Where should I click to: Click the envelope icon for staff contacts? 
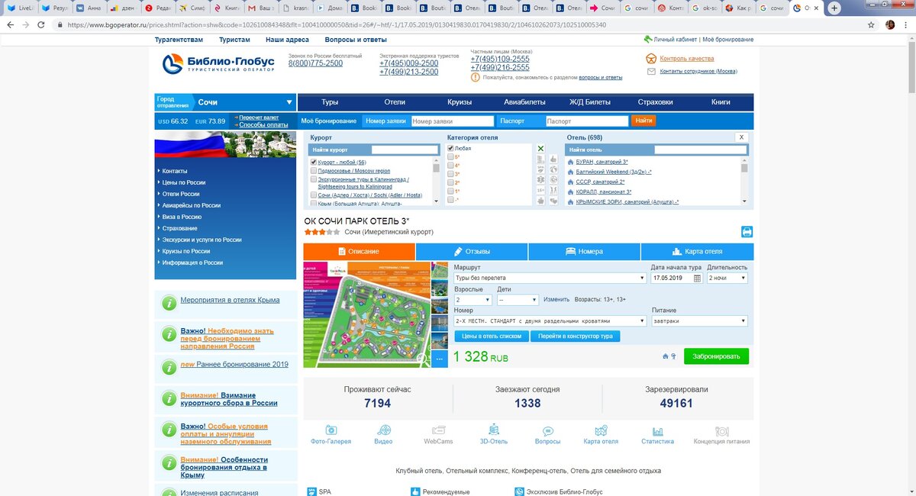tap(651, 71)
